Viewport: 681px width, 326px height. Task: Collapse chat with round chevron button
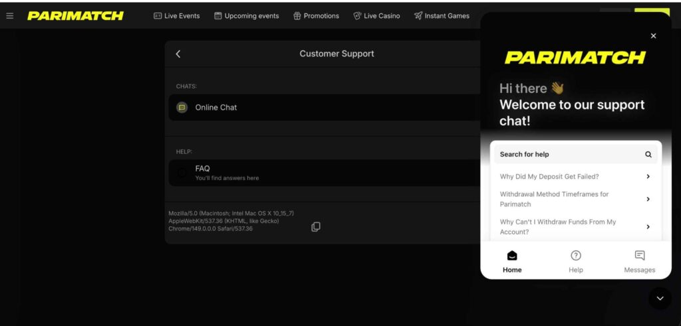[660, 298]
